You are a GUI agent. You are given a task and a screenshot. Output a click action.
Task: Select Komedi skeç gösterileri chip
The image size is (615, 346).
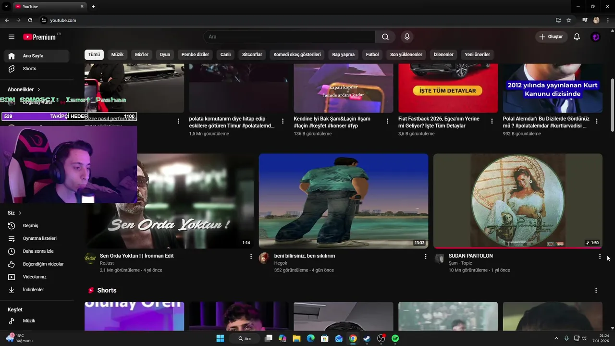click(x=297, y=54)
